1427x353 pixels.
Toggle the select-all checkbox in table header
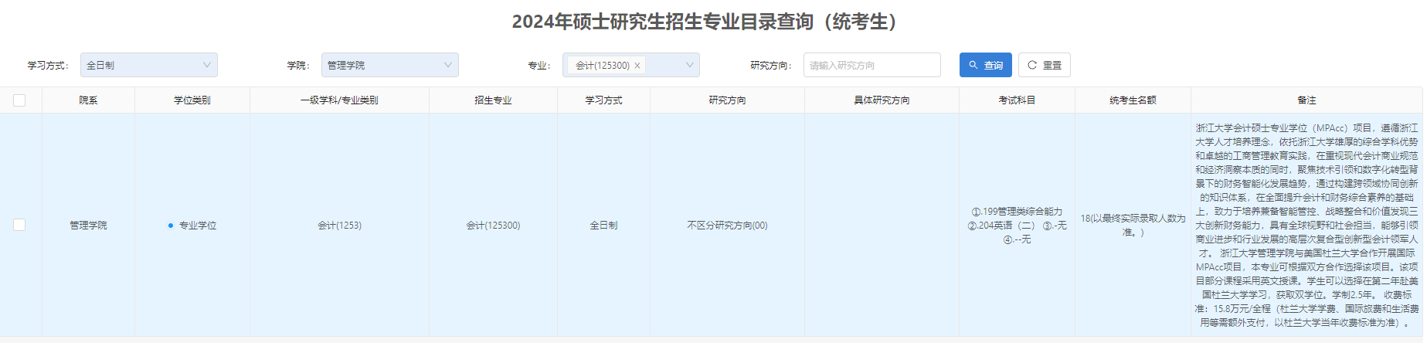coord(19,100)
